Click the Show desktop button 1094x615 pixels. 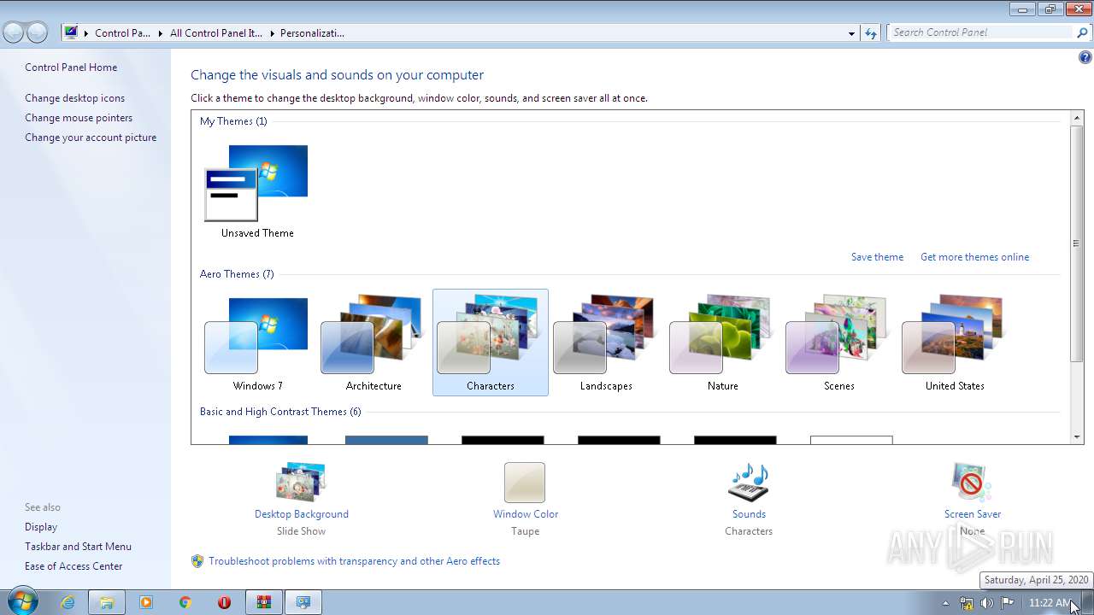pyautogui.click(x=1087, y=602)
